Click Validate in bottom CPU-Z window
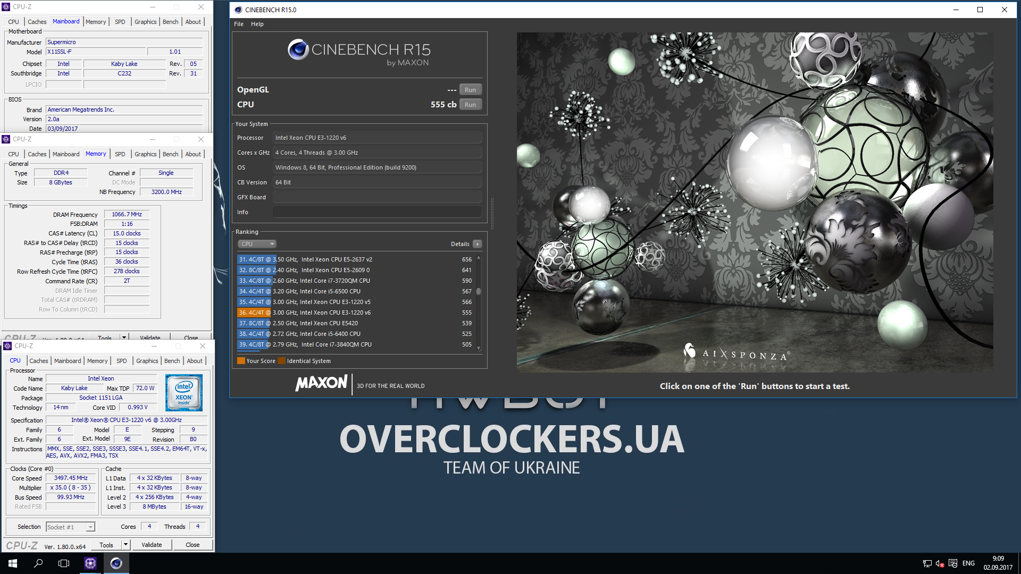 click(152, 545)
